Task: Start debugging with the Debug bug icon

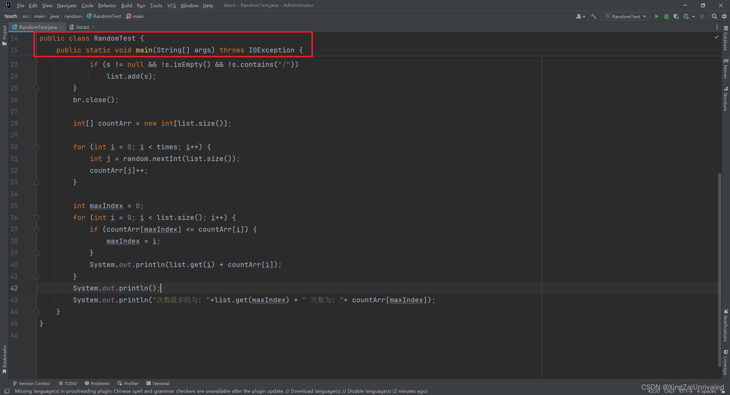Action: 666,16
